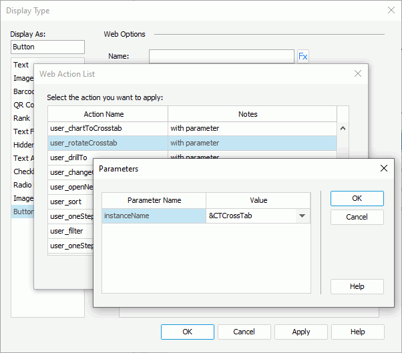Click Apply in Display Type dialog
Viewport: 402px width, 353px height.
coord(300,332)
